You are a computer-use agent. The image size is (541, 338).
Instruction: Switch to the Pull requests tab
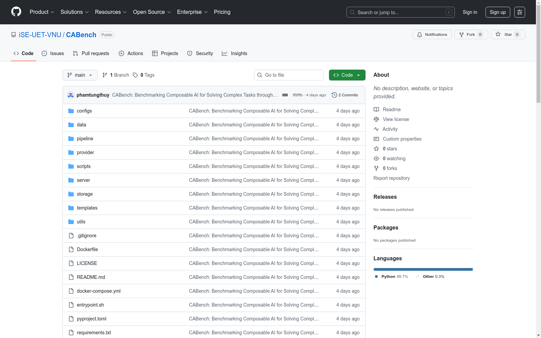point(91,53)
